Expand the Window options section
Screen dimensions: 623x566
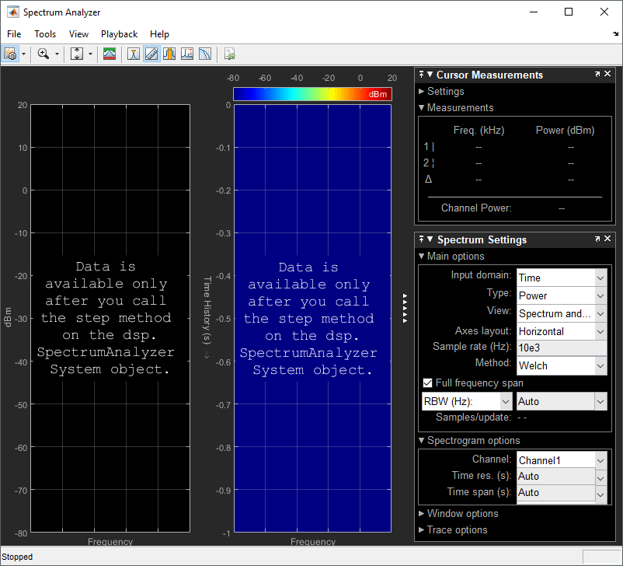tap(462, 513)
